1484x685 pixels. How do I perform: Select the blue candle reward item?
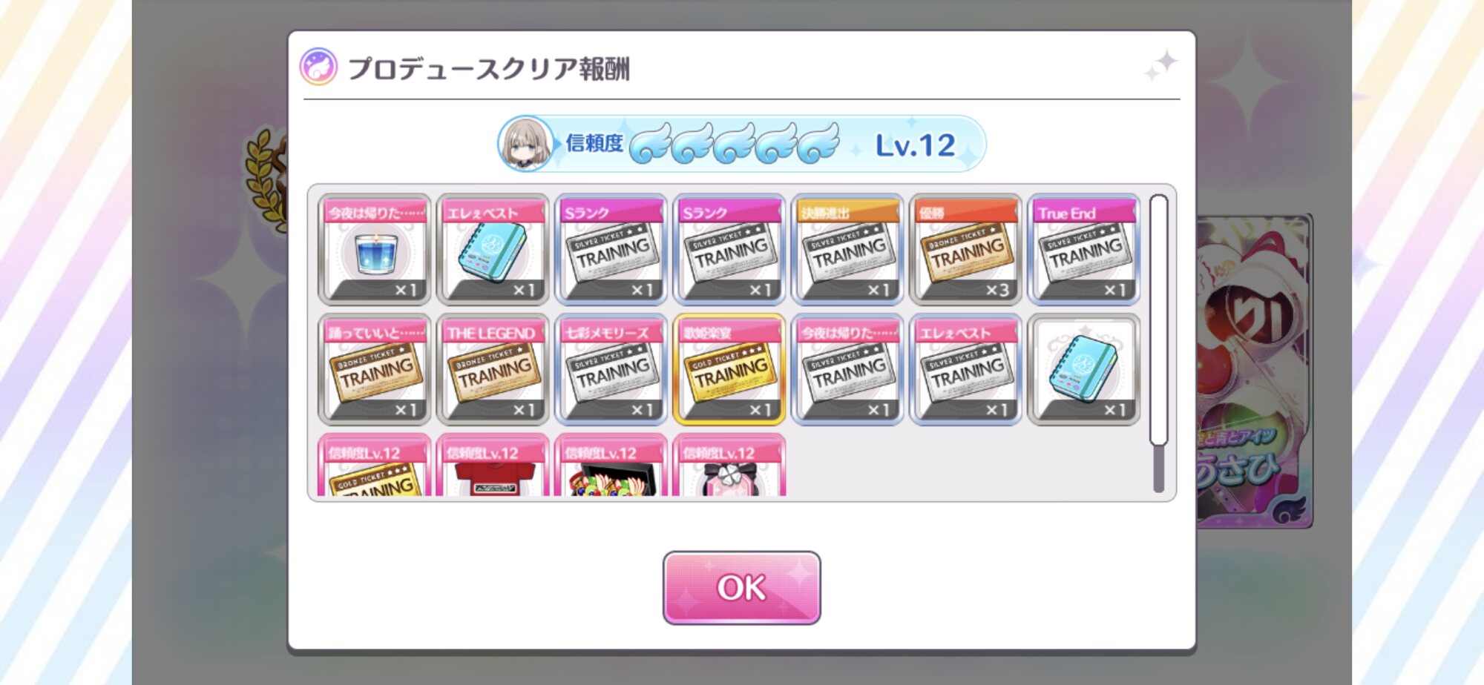click(375, 249)
